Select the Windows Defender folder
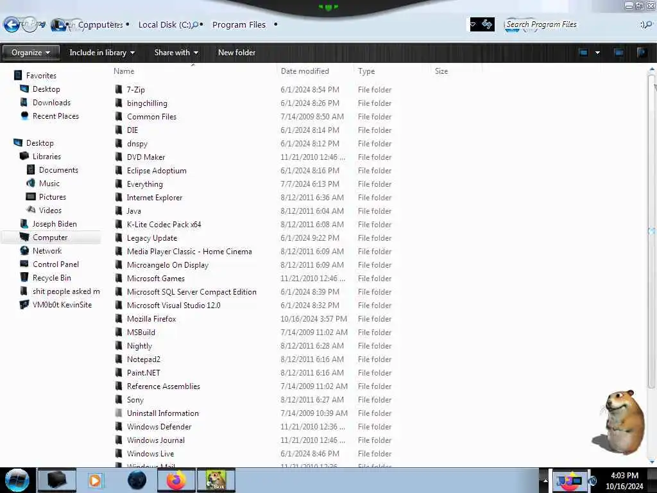The image size is (657, 493). point(159,426)
